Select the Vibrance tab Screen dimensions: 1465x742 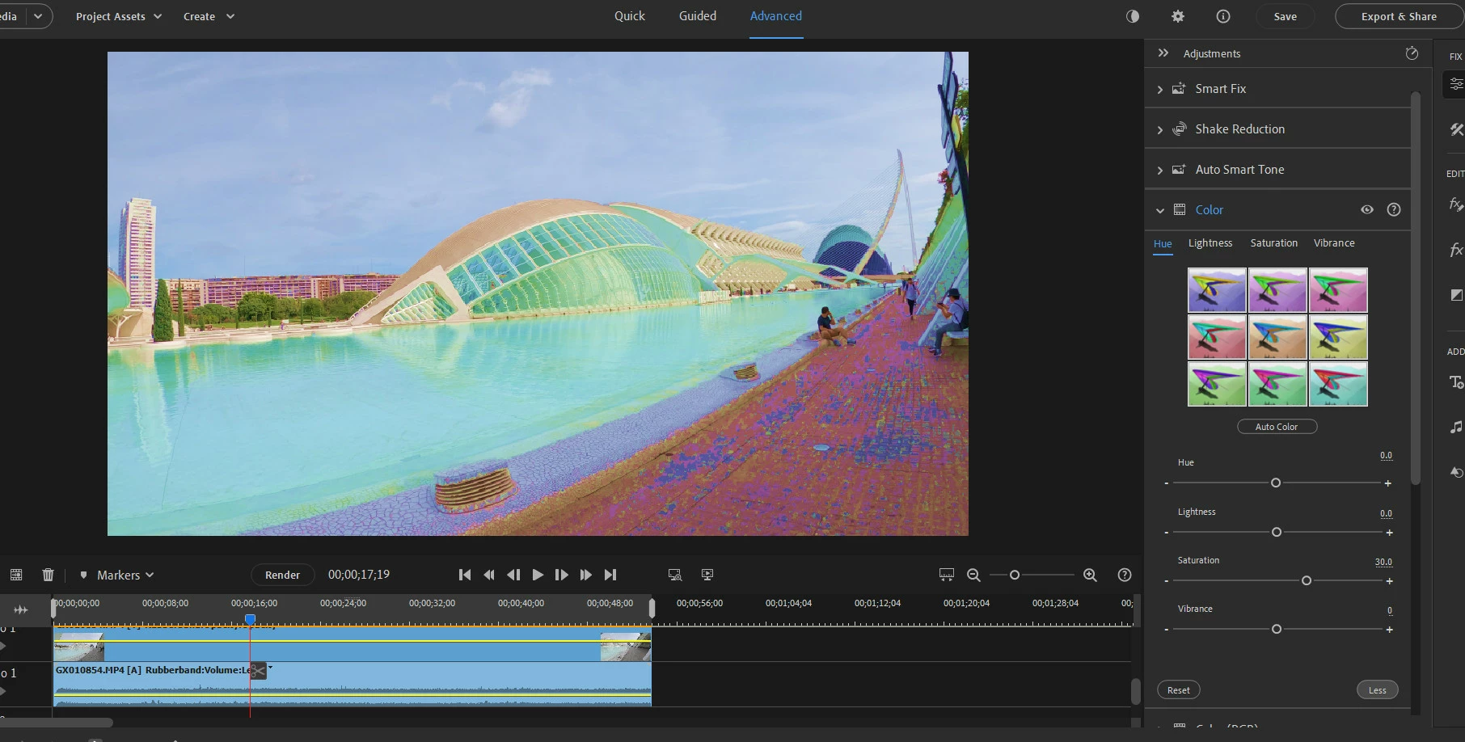[x=1334, y=242]
